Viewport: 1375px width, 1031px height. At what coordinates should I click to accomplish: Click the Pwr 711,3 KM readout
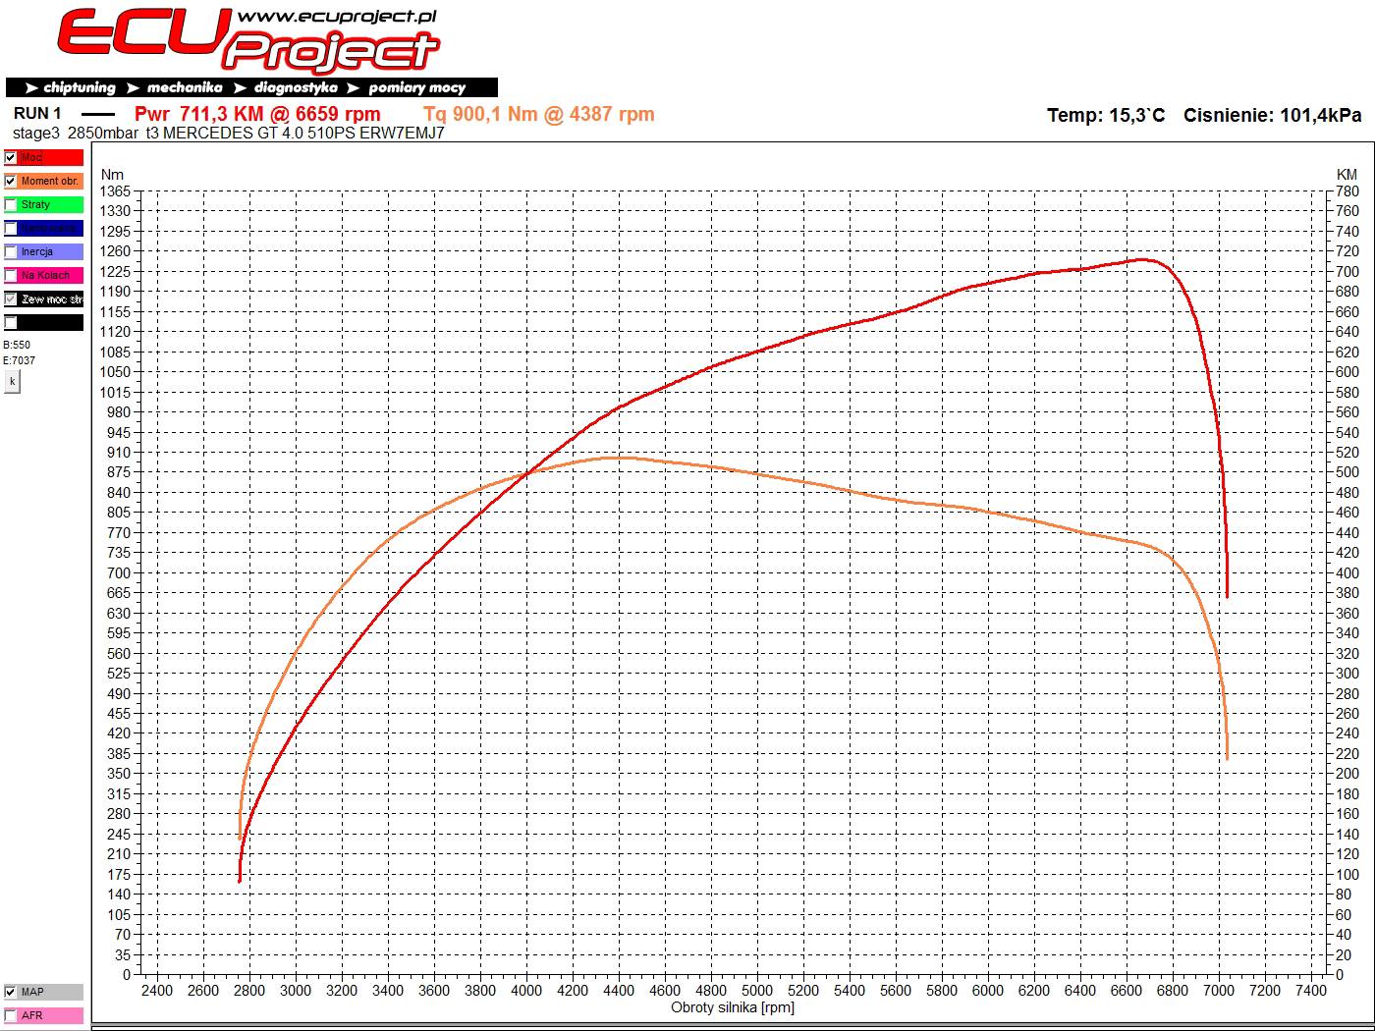[x=257, y=114]
